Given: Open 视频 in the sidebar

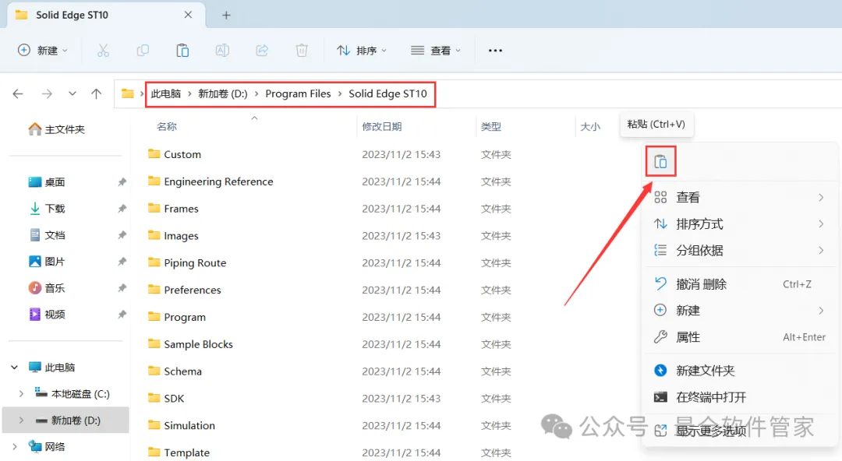Looking at the screenshot, I should (46, 314).
